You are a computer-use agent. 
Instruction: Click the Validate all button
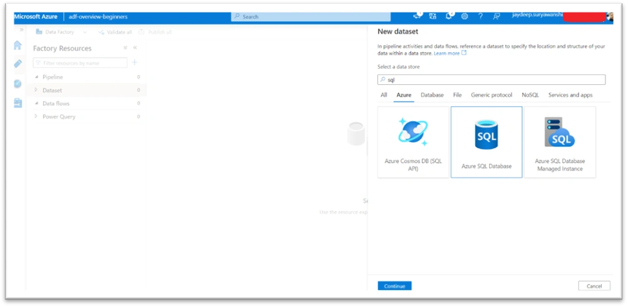coord(115,32)
